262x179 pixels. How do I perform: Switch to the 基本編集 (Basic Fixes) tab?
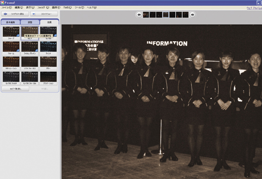click(x=11, y=22)
